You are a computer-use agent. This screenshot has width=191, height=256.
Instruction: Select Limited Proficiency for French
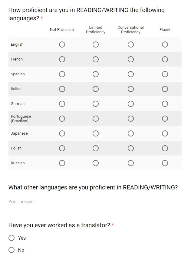pos(96,59)
